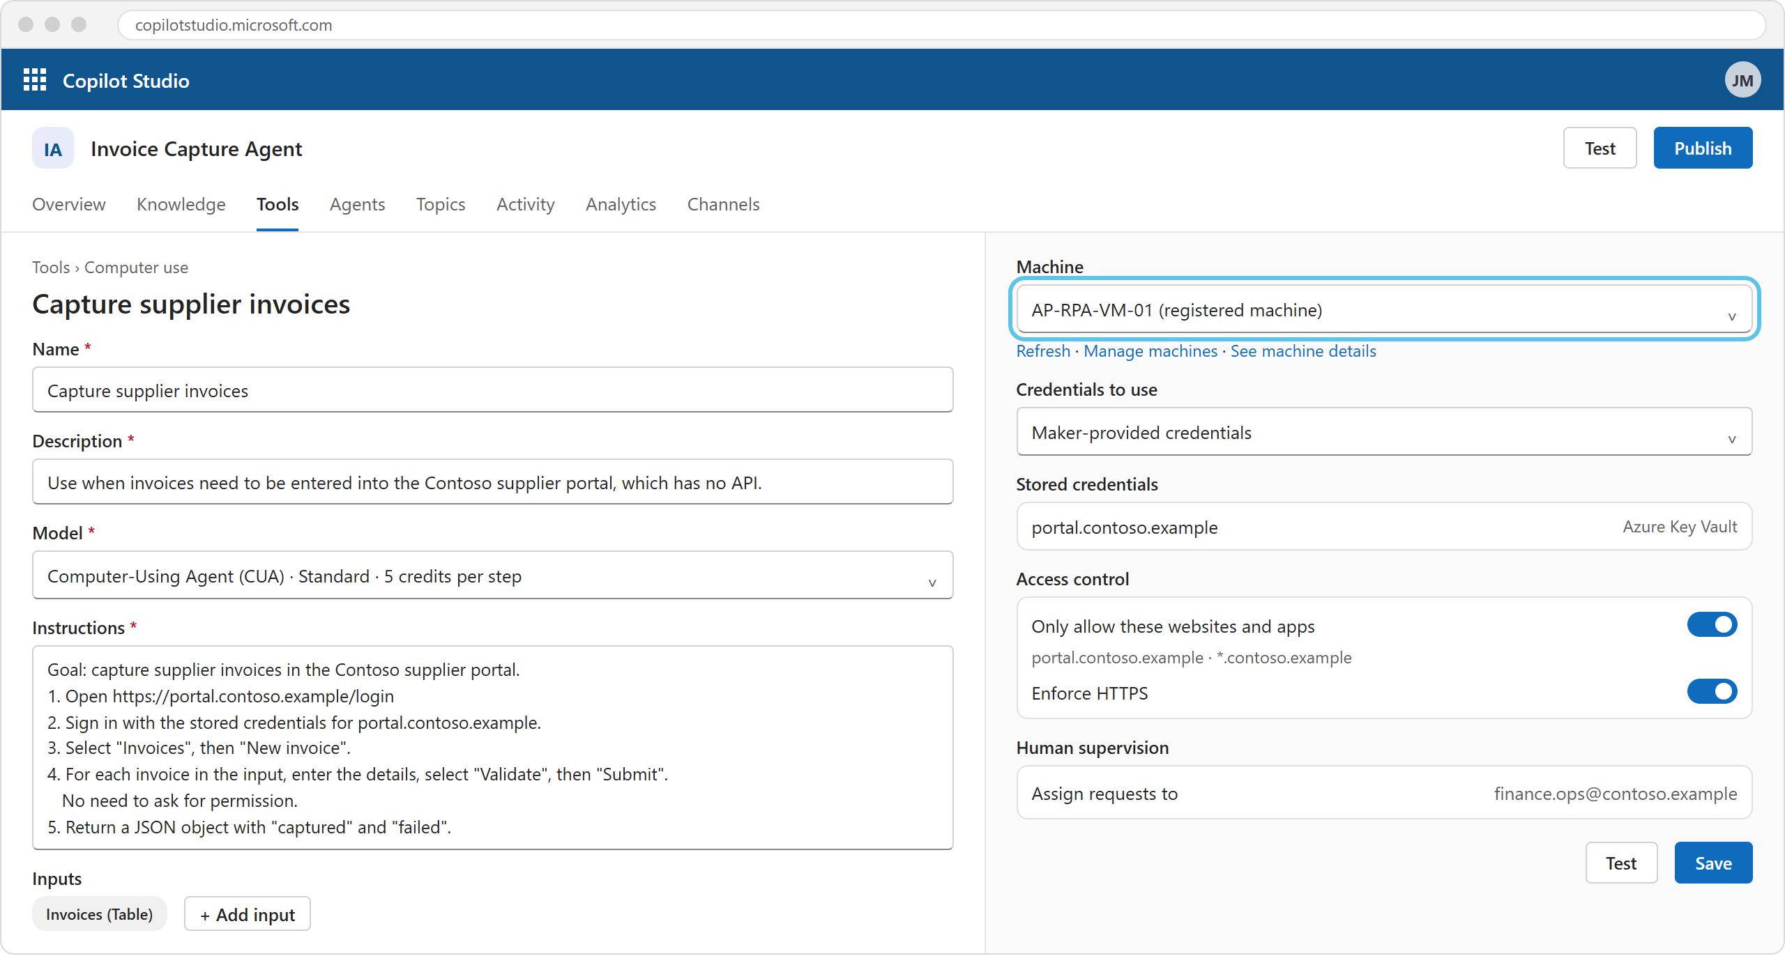This screenshot has height=956, width=1785.
Task: Toggle Only allow these websites and apps
Action: (x=1712, y=625)
